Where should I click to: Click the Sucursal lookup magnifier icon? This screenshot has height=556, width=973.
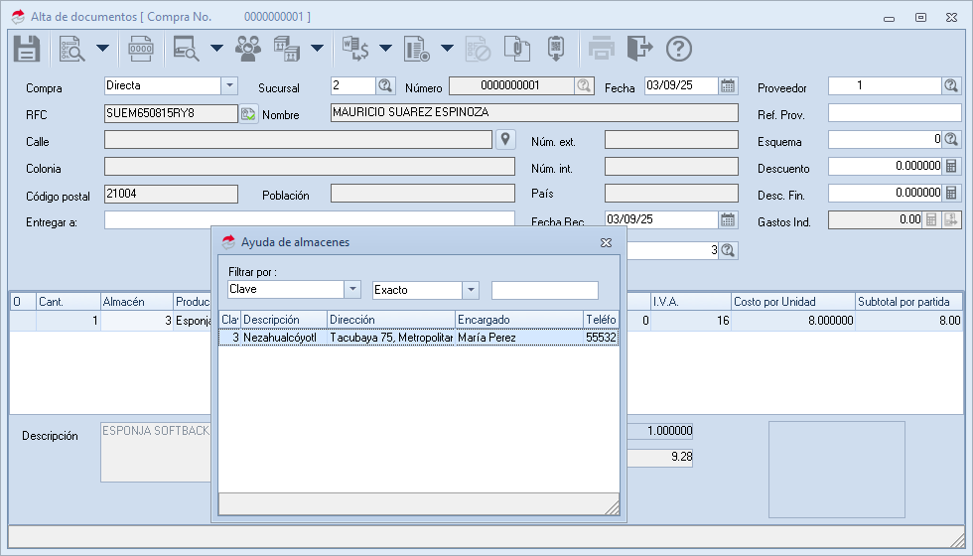click(x=385, y=86)
